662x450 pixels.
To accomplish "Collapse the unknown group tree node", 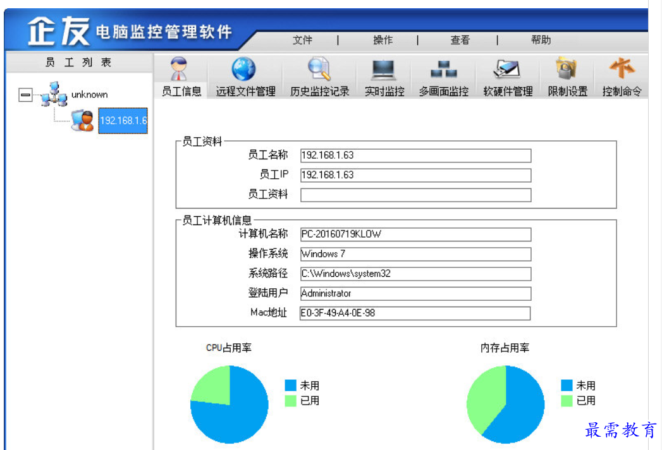I will [x=25, y=95].
